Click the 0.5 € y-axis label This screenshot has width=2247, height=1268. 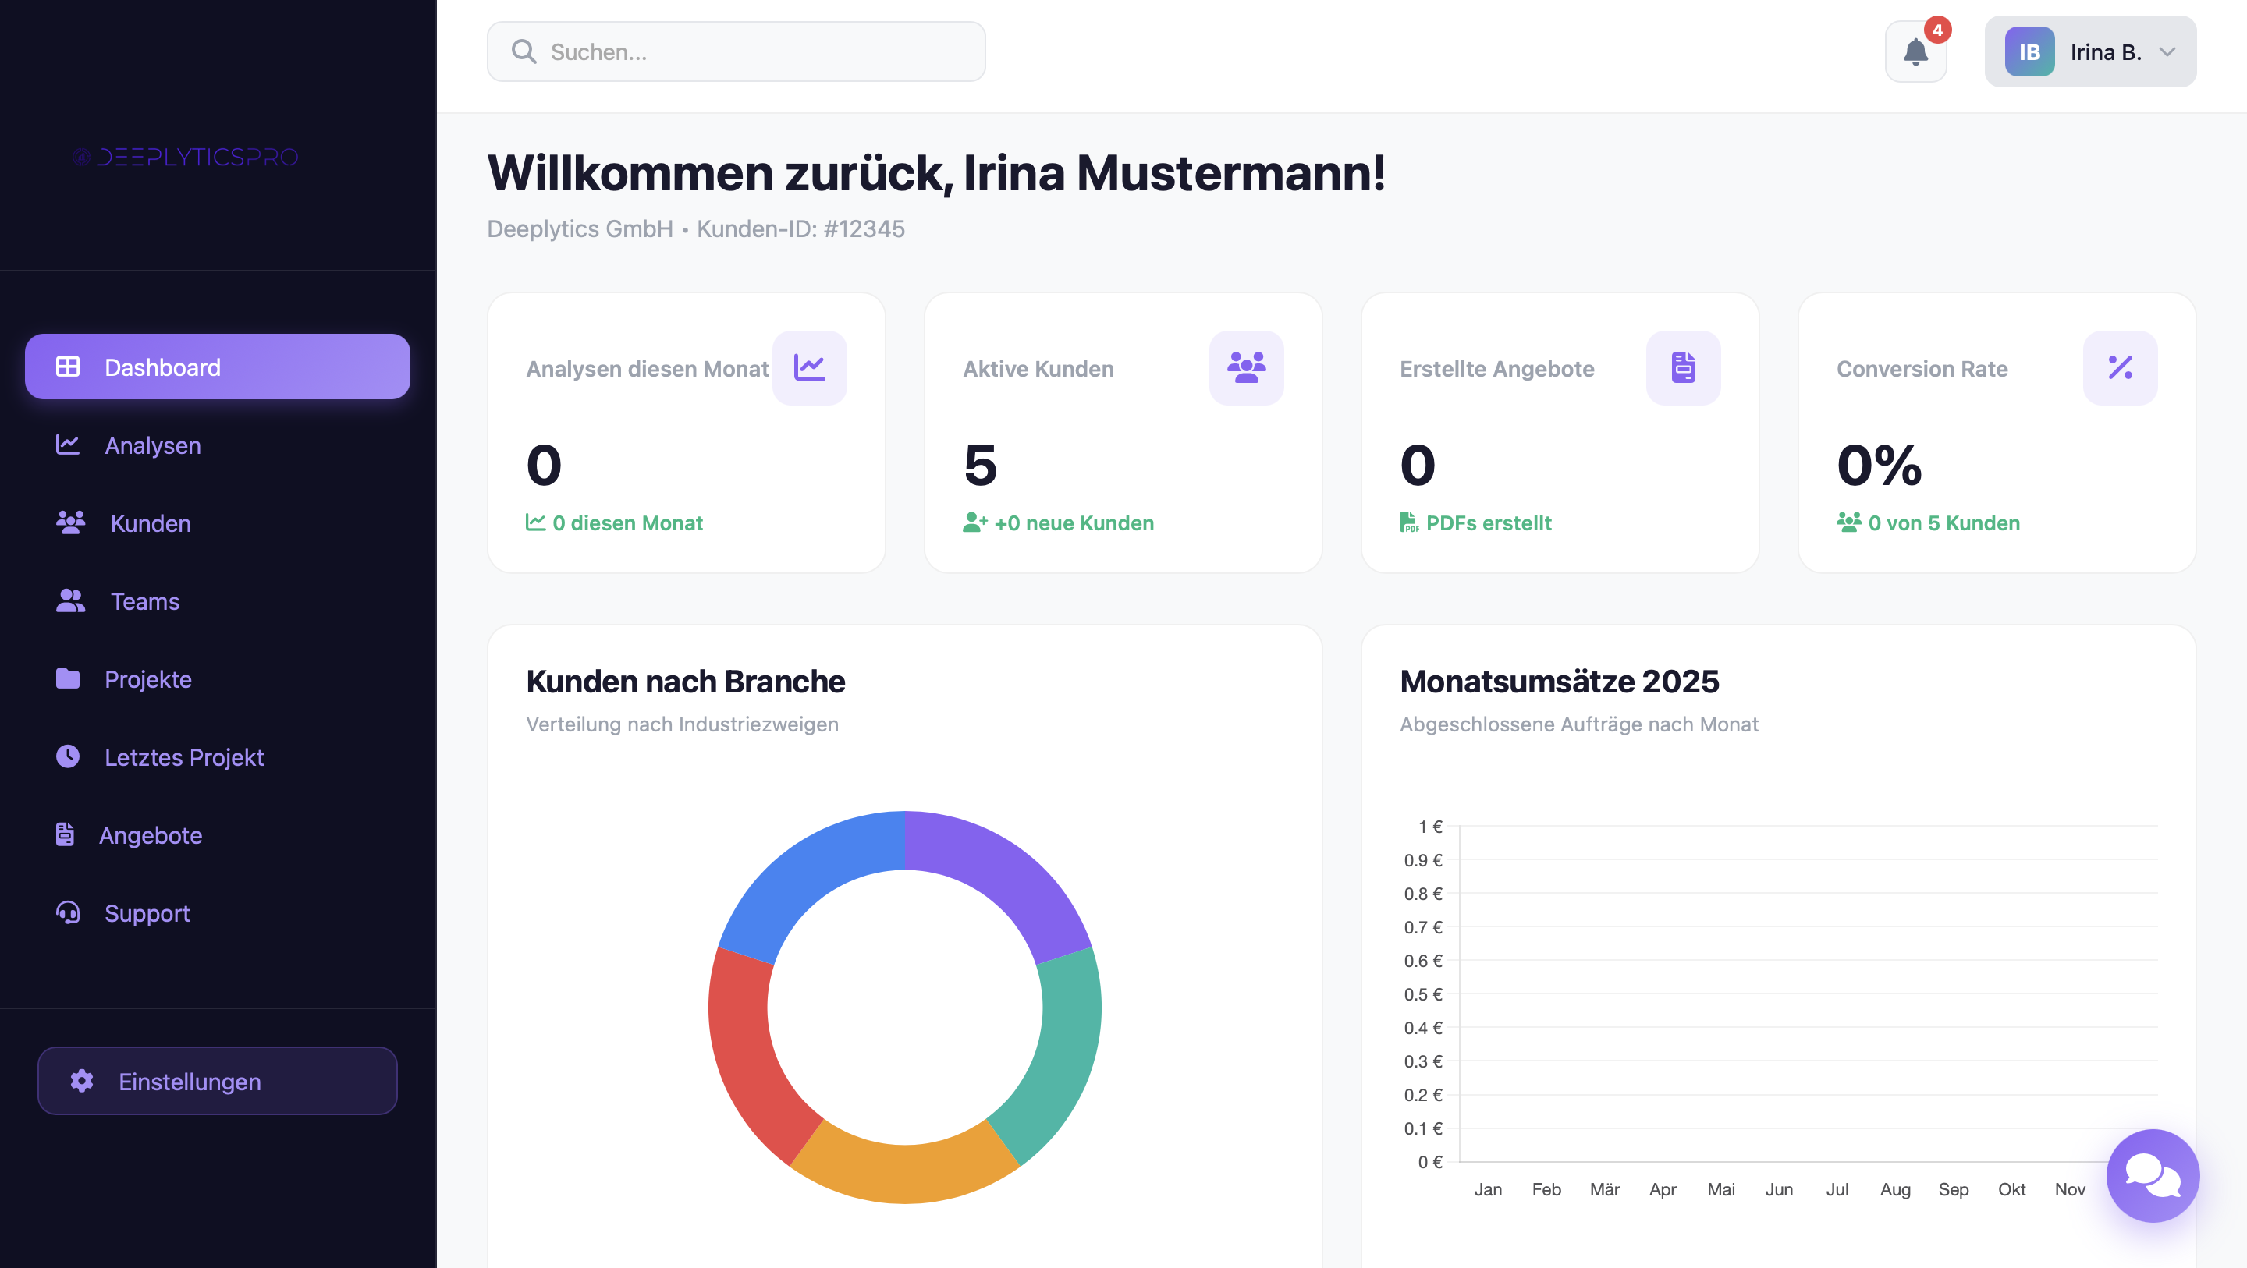1422,994
